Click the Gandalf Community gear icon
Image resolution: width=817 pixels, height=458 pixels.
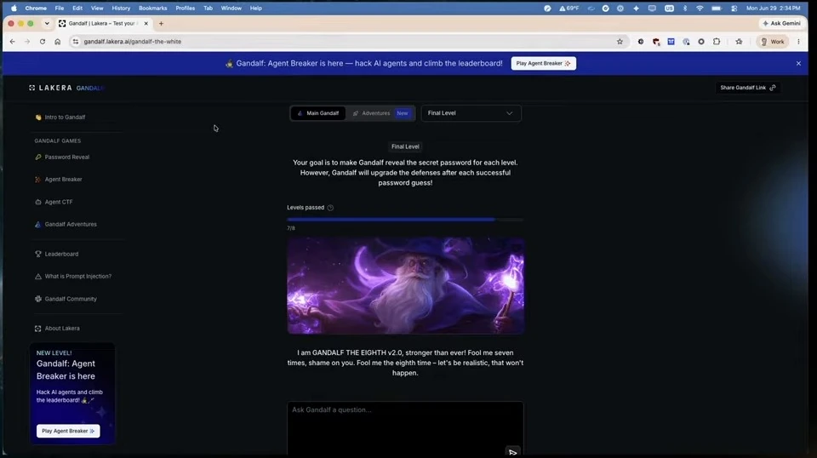pyautogui.click(x=38, y=299)
